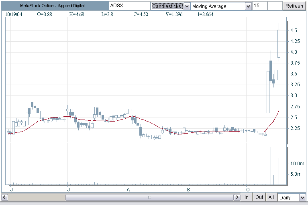Click the tallest volume bar in October

tap(268, 165)
